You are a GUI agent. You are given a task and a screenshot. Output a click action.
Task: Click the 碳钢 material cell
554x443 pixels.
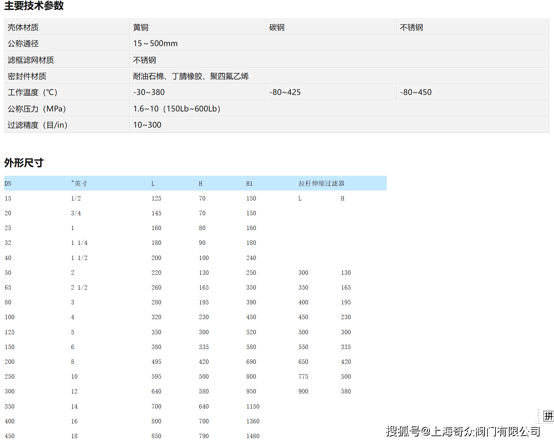(x=277, y=27)
